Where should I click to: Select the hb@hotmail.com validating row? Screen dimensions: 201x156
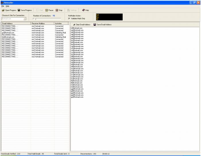(x=35, y=37)
